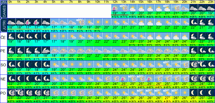Click the PE 10h overcast cloud icon
Viewport: 215px width, 103px height.
click(98, 50)
